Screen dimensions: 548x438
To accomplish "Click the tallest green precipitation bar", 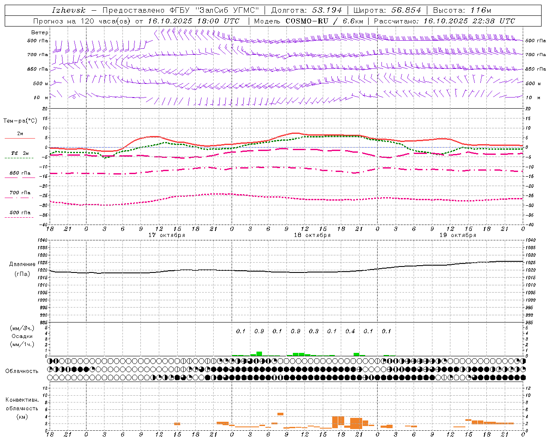I will (259, 354).
